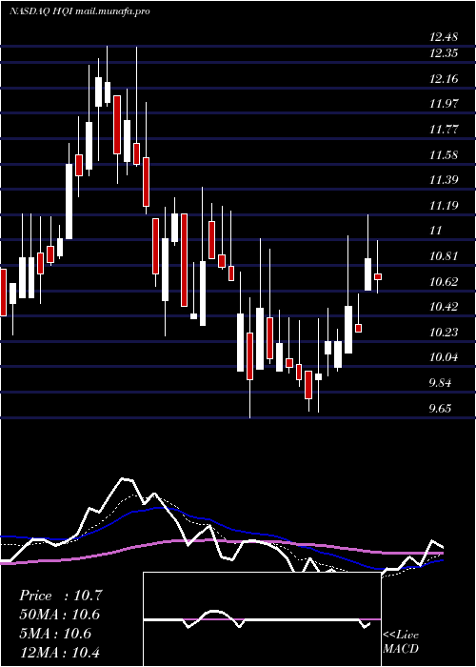The width and height of the screenshot is (476, 667).
Task: Click the 11.97 price axis label
Action: 444,103
